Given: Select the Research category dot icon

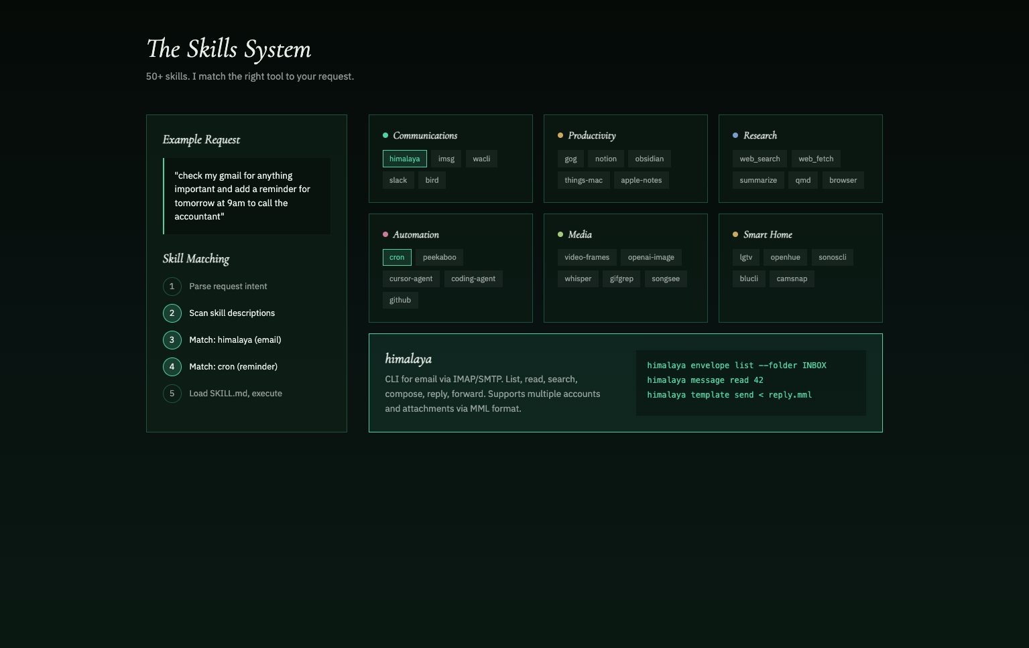Looking at the screenshot, I should (735, 135).
